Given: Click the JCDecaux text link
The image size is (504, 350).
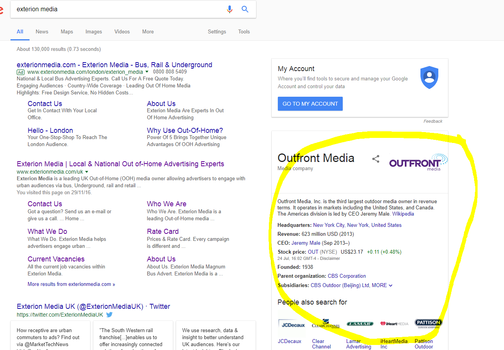Looking at the screenshot, I should [289, 341].
